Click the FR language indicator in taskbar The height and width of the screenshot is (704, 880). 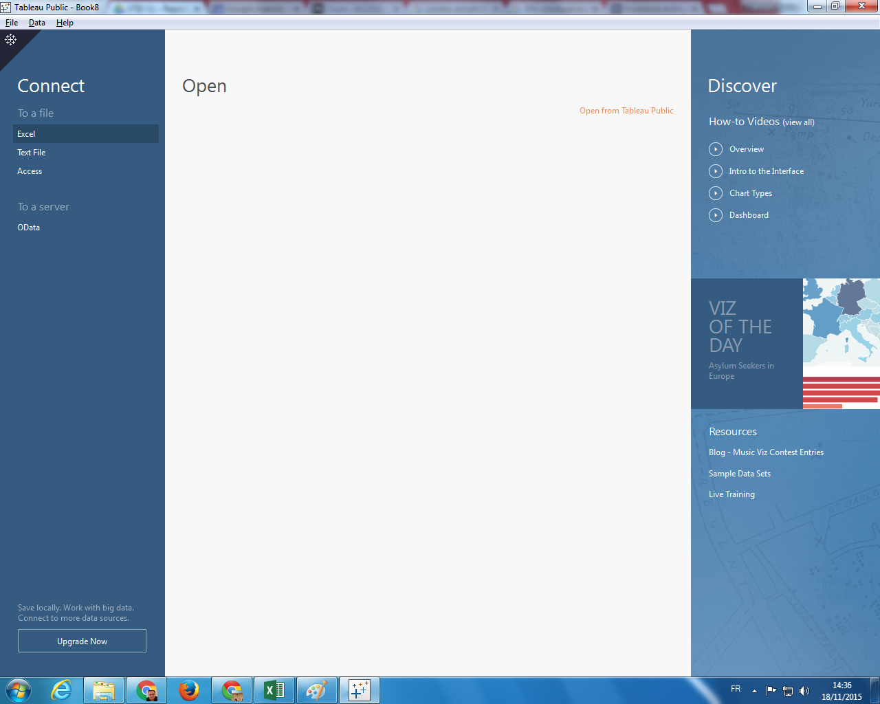point(736,689)
